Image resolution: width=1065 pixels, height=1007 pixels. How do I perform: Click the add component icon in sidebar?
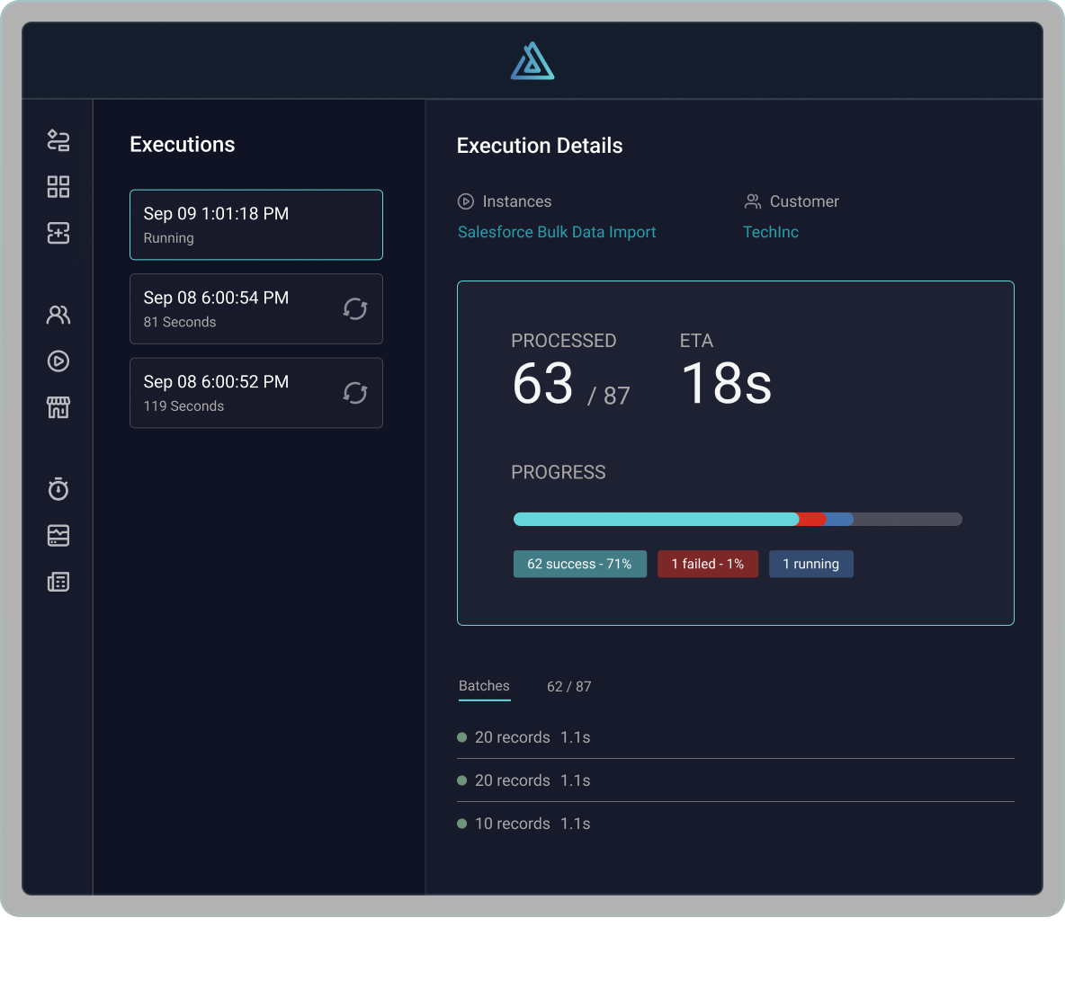point(58,233)
